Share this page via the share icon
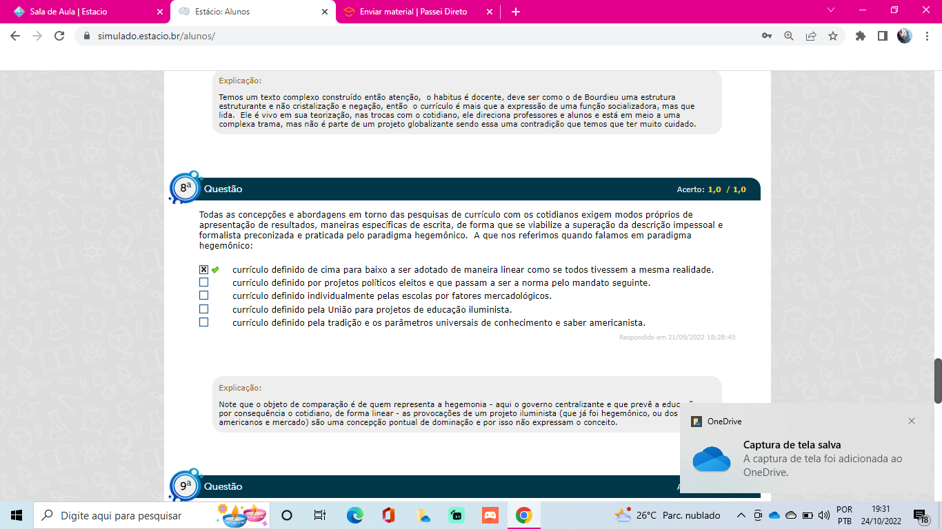The width and height of the screenshot is (942, 529). tap(811, 36)
